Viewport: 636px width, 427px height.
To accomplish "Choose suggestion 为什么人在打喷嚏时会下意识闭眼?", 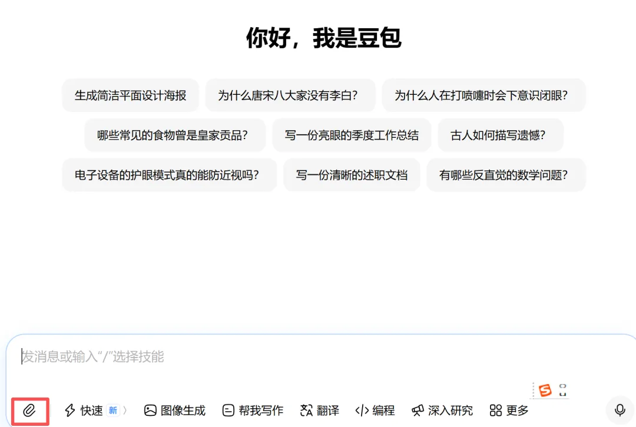I will click(483, 95).
